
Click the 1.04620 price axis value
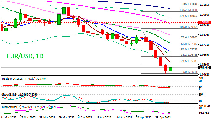point(205,75)
